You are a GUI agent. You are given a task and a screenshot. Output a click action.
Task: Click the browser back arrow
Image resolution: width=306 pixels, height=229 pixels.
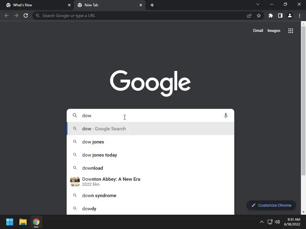coord(7,16)
